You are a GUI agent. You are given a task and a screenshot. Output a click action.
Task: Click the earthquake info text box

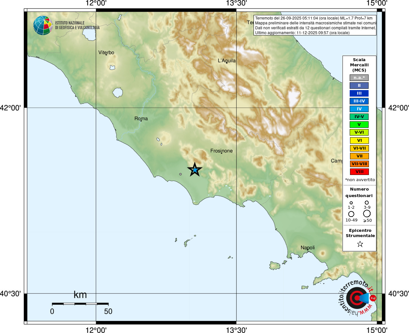click(x=315, y=25)
